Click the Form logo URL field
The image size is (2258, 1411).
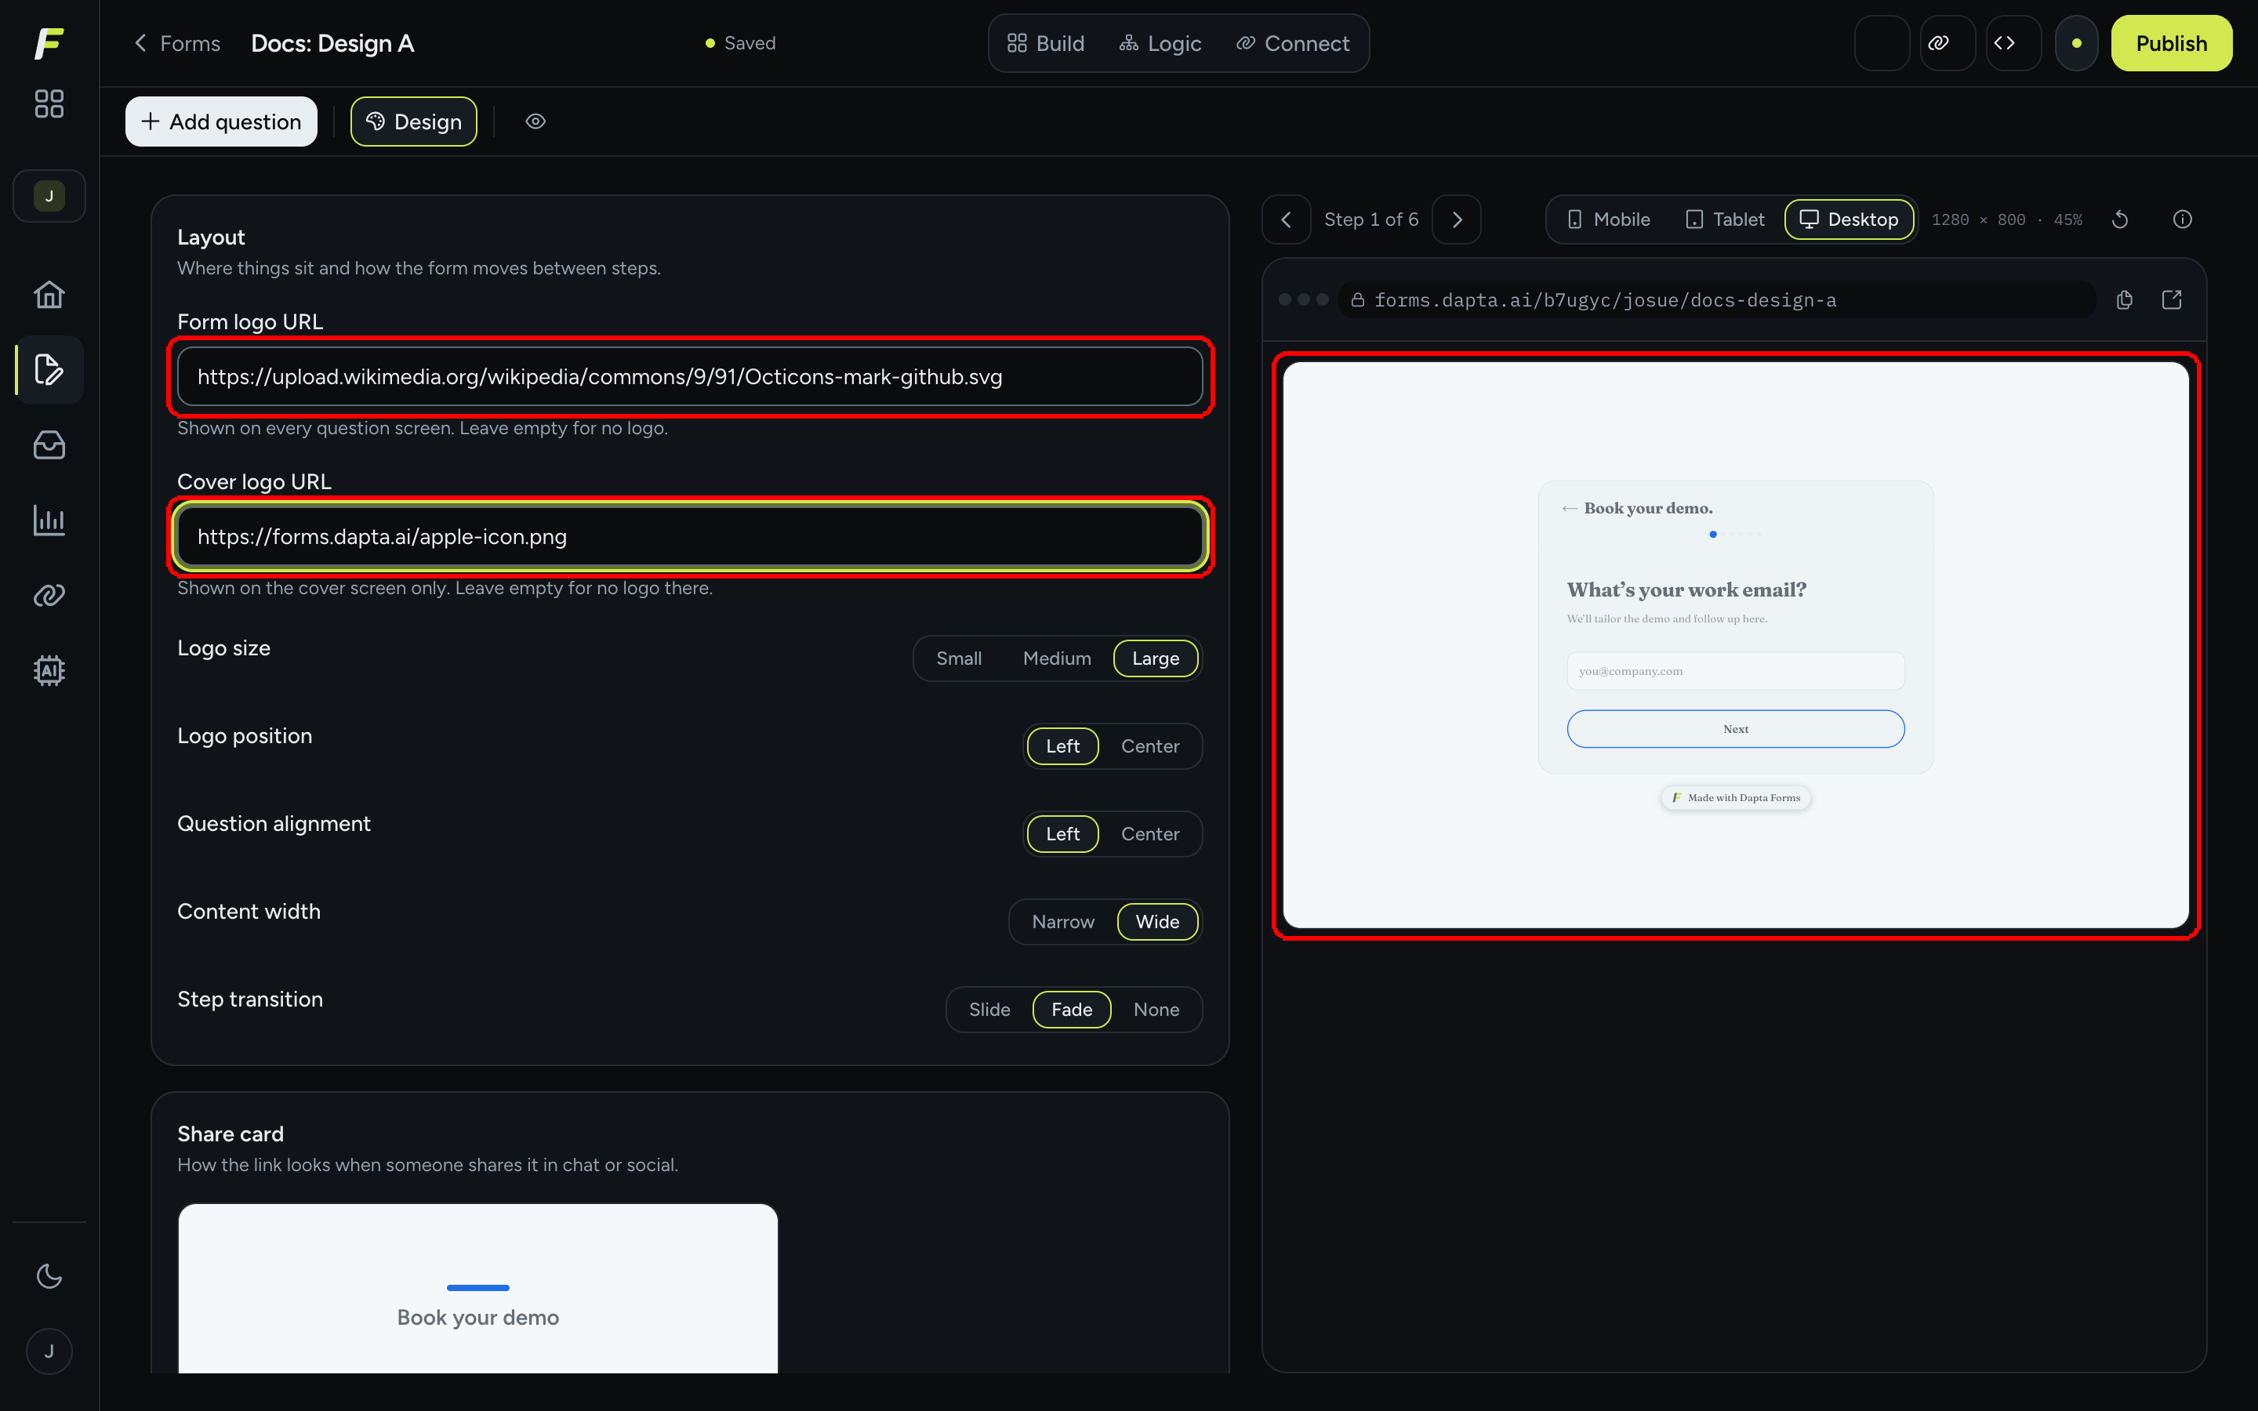[x=689, y=376]
